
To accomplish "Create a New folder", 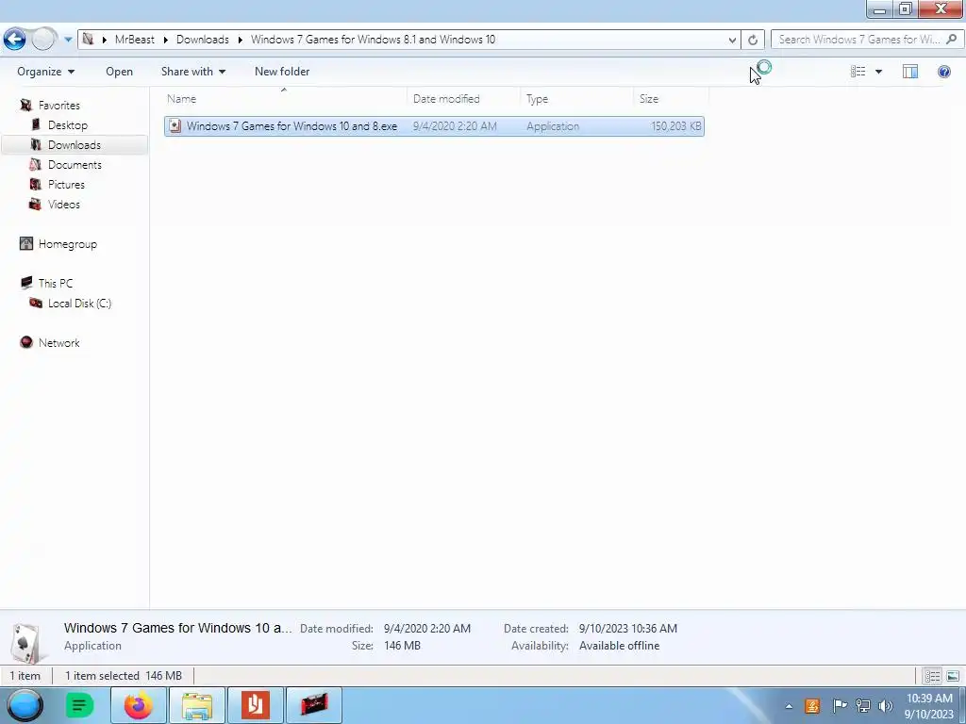I will [282, 72].
